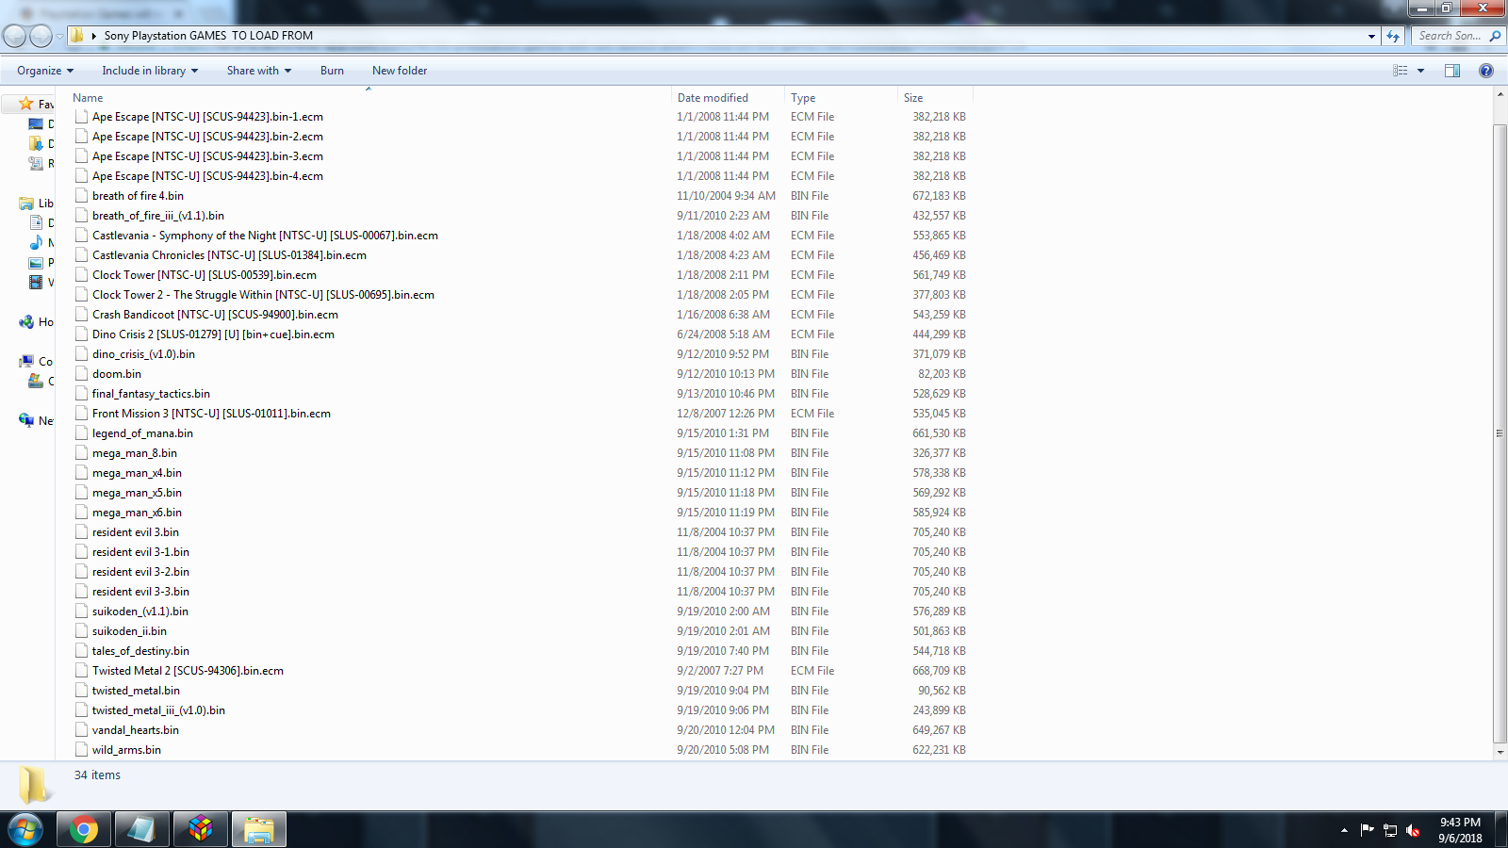Click the Music library icon in sidebar
The width and height of the screenshot is (1508, 848).
pos(36,242)
